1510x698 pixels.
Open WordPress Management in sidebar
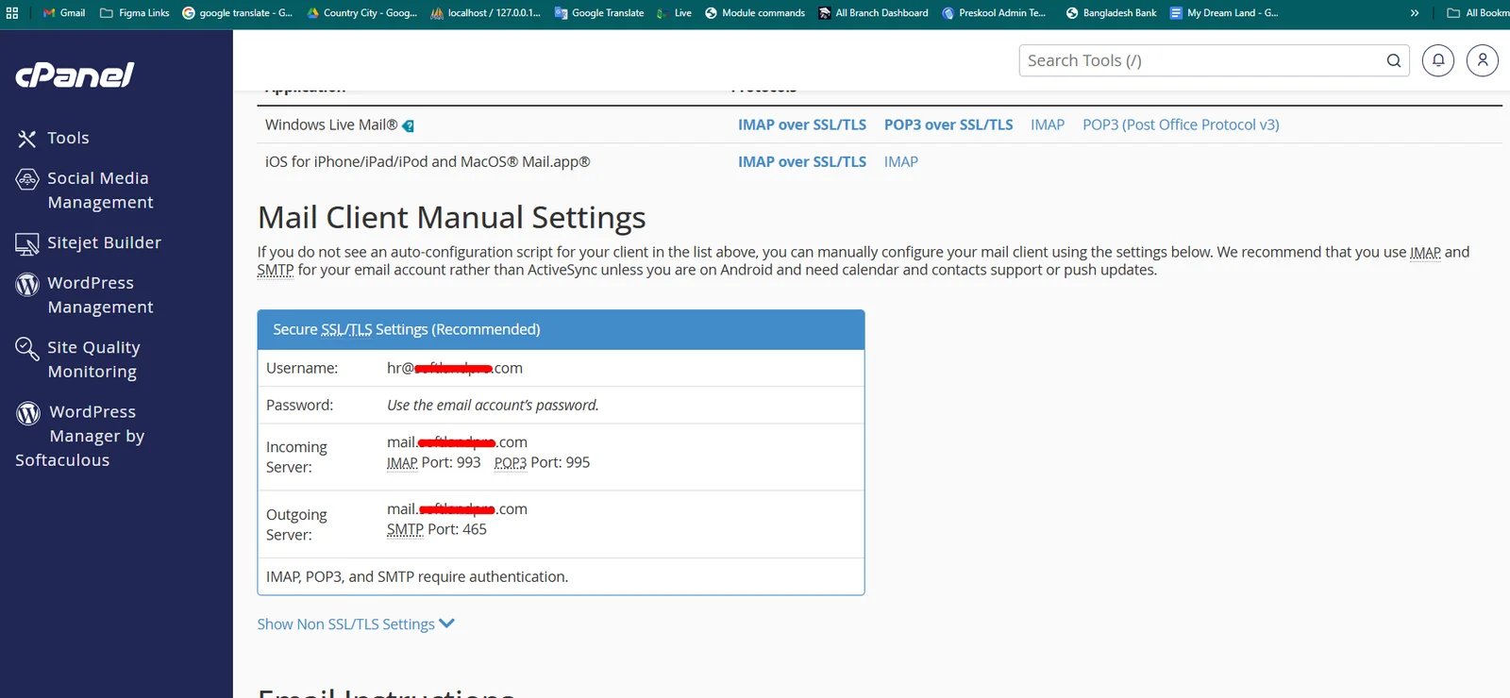click(x=100, y=294)
